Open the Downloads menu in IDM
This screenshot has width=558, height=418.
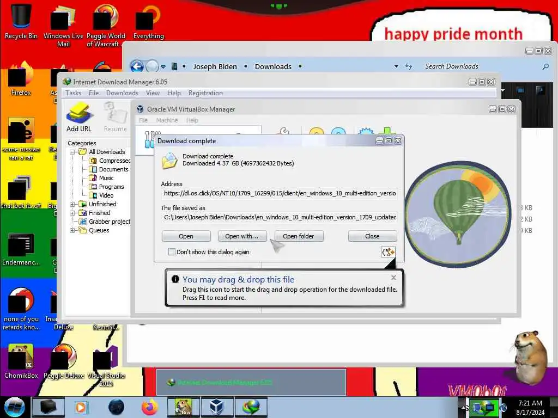pos(122,93)
